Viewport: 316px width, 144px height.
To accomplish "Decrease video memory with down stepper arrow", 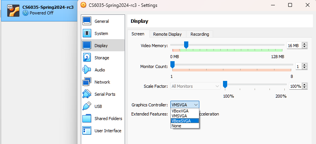I will [305, 47].
